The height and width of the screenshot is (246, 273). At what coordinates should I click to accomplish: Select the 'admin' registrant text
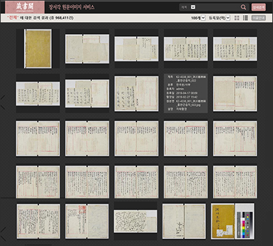[181, 89]
